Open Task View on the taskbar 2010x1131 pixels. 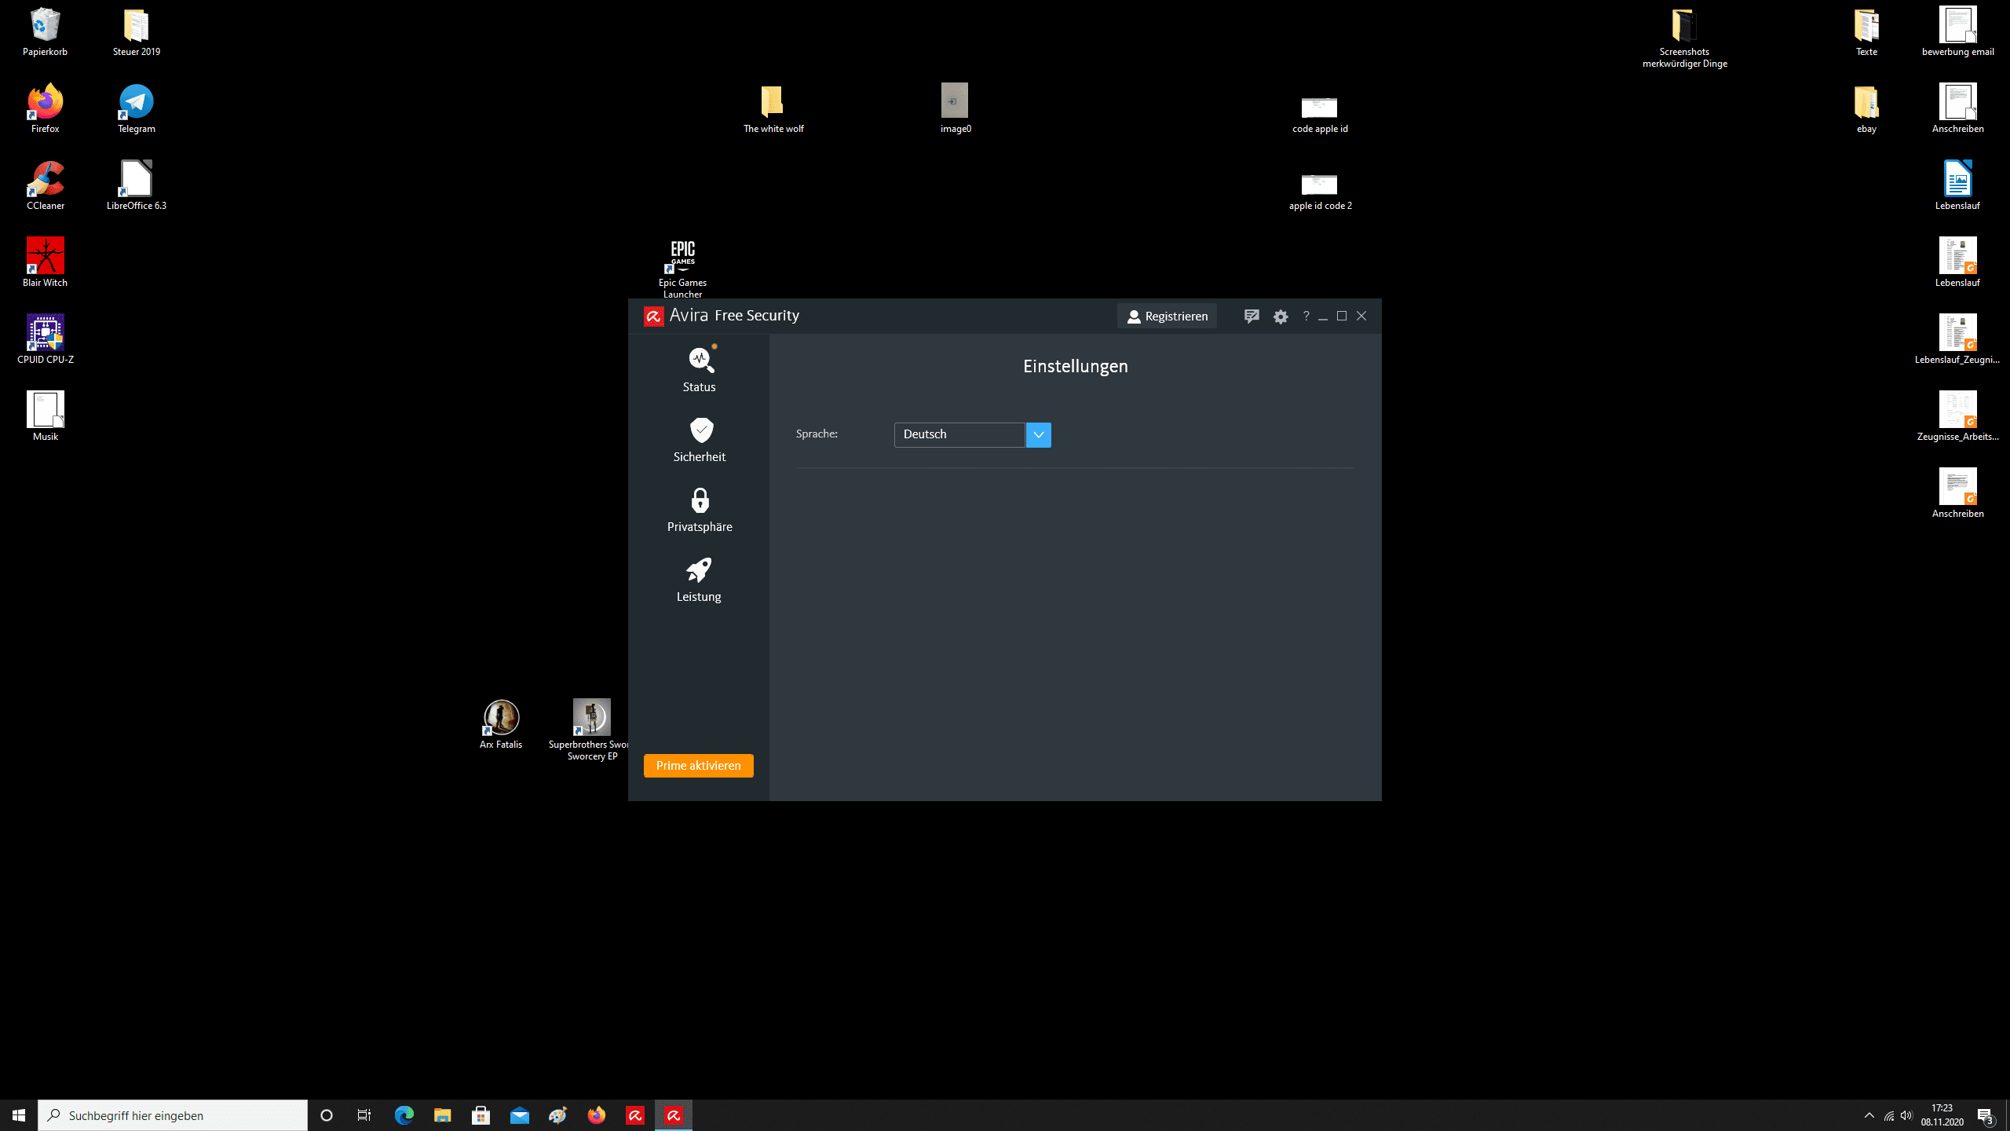364,1115
